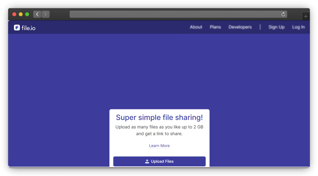
Task: Open the Plans menu item
Action: pos(215,27)
